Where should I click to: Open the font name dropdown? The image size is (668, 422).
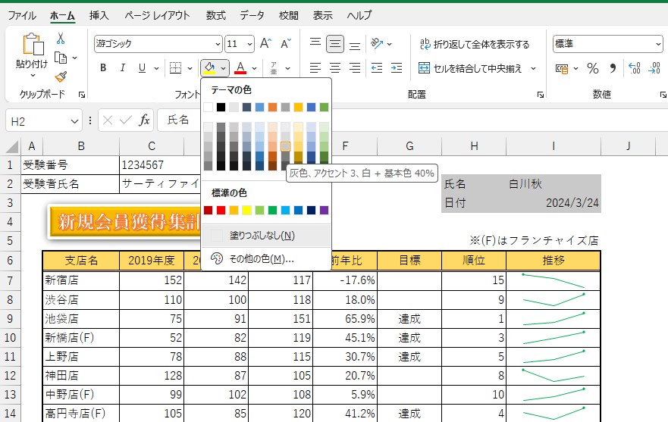[x=218, y=44]
